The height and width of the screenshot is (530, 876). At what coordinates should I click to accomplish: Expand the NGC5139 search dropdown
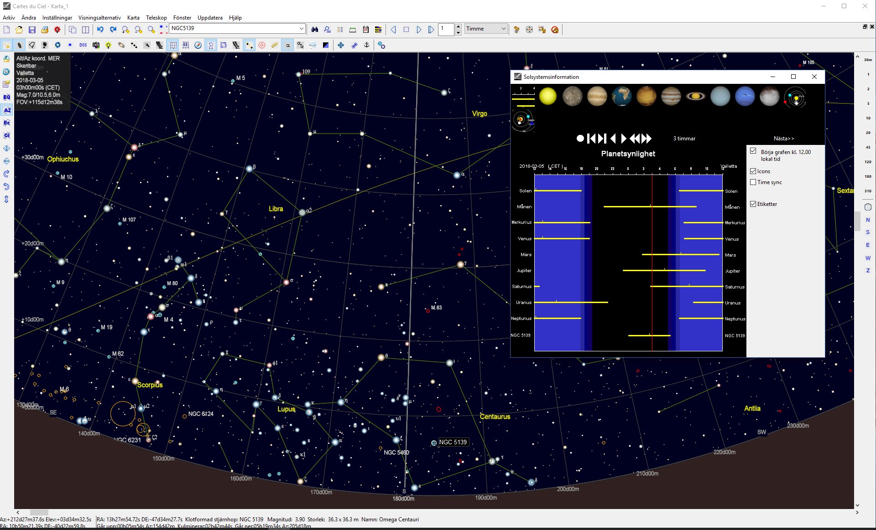coord(301,29)
